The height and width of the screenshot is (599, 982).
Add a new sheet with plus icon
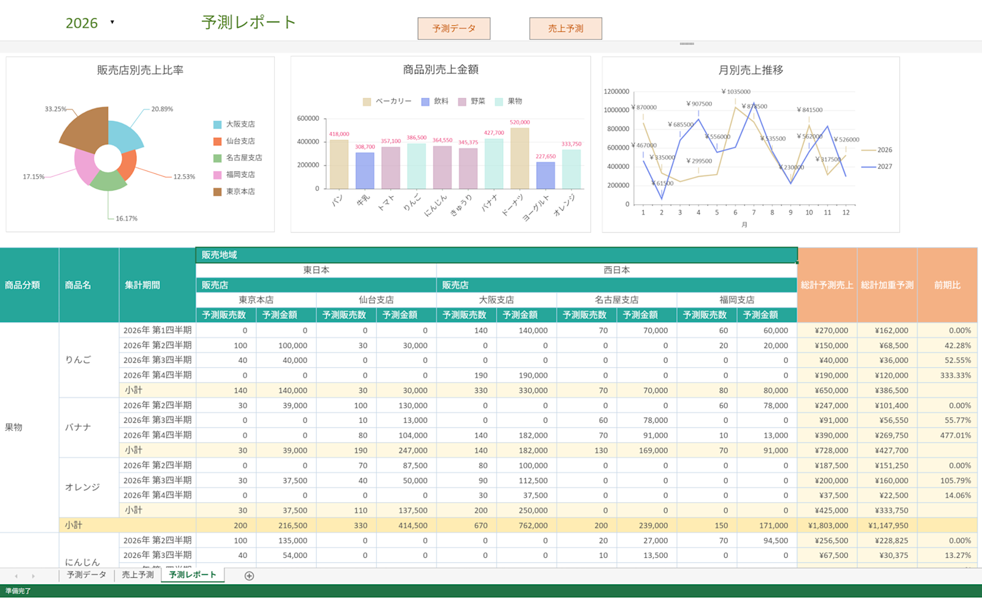click(249, 576)
